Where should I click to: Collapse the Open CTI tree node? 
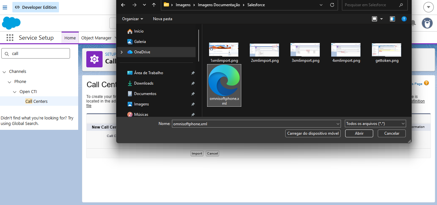[15, 92]
